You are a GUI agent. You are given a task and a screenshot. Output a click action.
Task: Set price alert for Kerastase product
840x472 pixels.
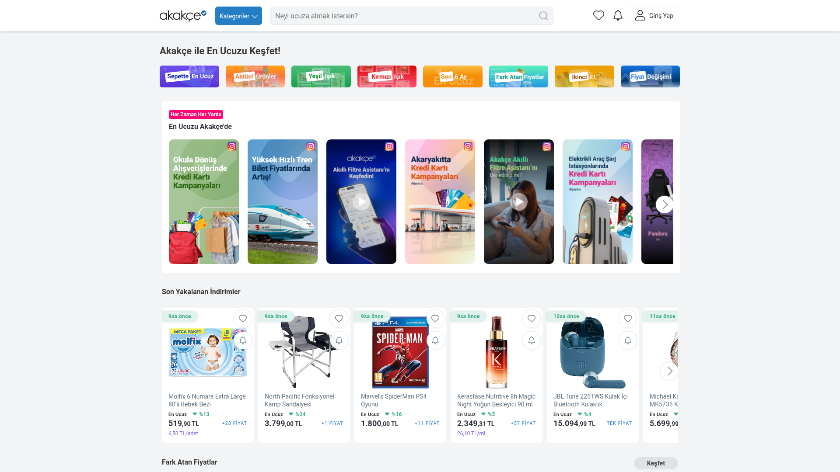coord(532,340)
